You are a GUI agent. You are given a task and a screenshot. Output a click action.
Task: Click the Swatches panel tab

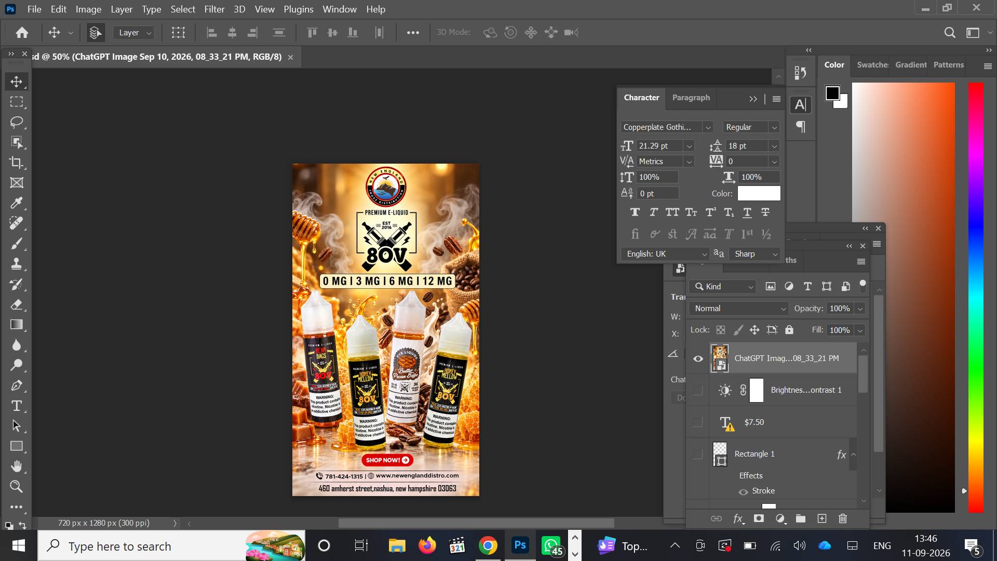[x=872, y=65]
